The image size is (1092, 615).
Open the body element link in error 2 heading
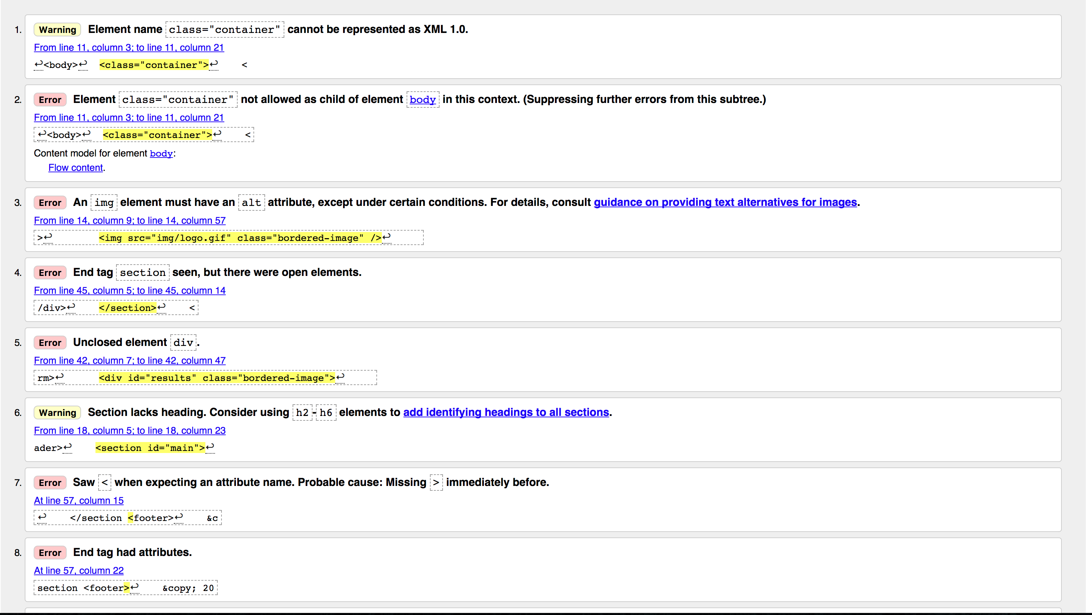422,100
